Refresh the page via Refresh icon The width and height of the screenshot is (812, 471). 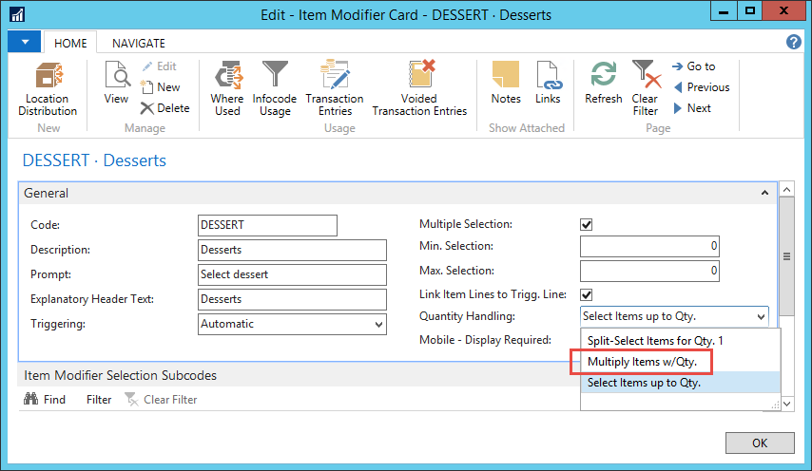pos(603,76)
